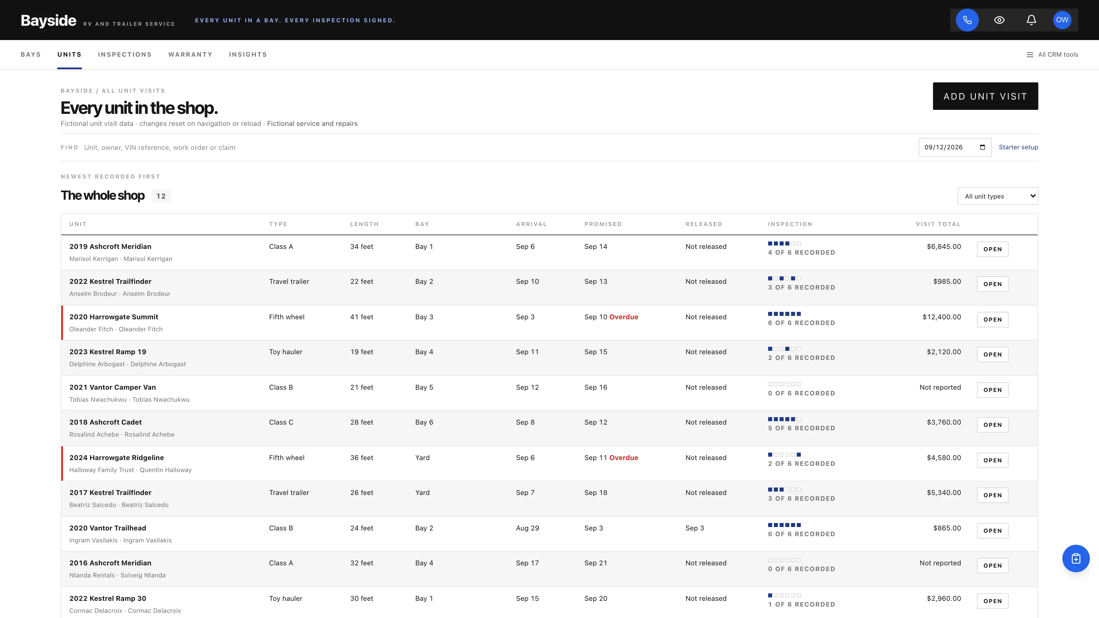Image resolution: width=1099 pixels, height=618 pixels.
Task: Click the 2020 Harrowgate Summit unit name
Action: click(x=114, y=317)
